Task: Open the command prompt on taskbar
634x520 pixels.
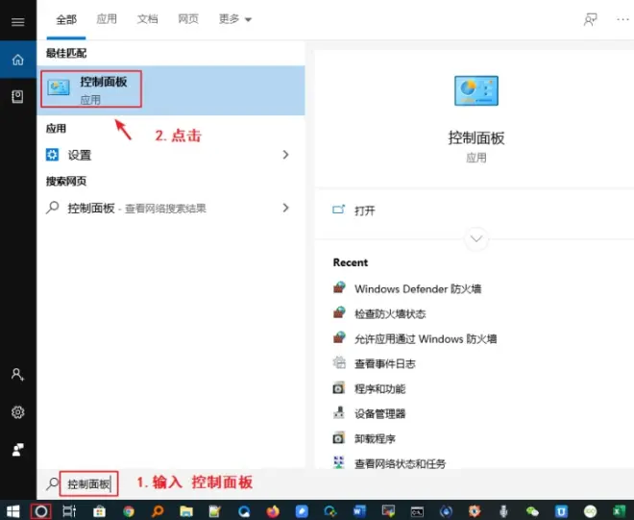Action: tap(417, 511)
